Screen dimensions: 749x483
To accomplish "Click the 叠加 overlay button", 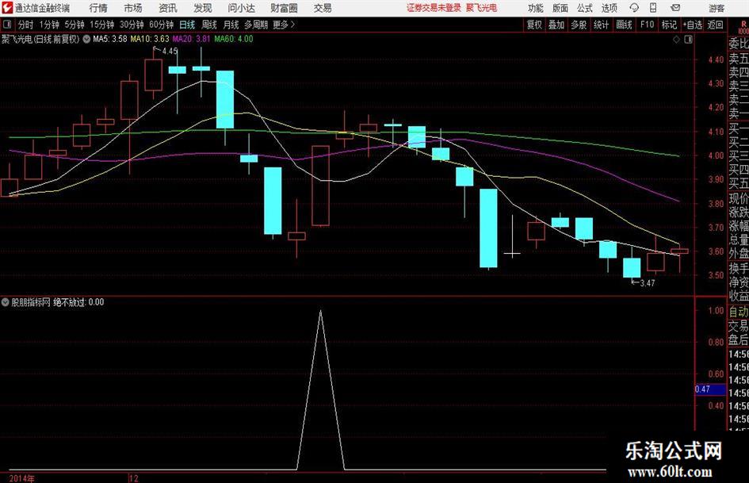I will (x=556, y=25).
